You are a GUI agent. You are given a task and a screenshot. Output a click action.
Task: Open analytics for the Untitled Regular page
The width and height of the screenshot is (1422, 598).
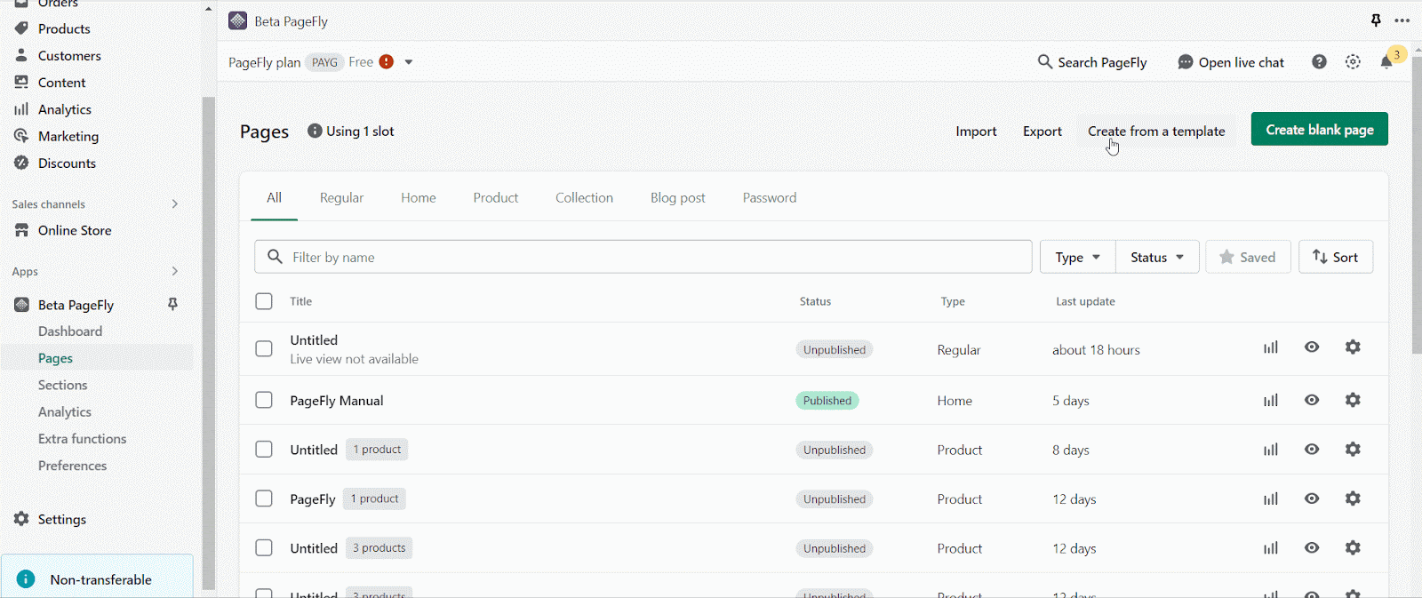1271,347
